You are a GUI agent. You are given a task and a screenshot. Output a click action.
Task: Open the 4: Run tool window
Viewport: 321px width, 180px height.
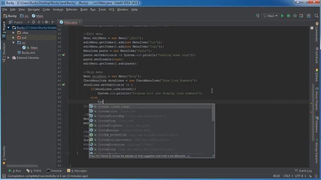15,171
